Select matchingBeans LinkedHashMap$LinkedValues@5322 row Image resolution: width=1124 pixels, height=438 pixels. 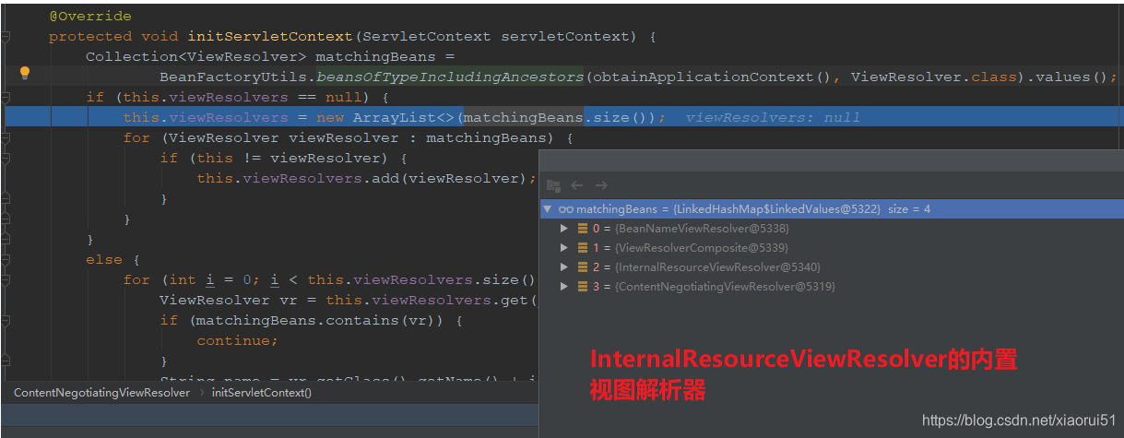coord(832,209)
